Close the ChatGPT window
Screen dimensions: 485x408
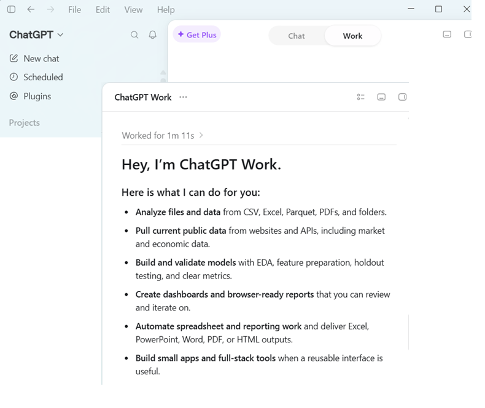467,9
